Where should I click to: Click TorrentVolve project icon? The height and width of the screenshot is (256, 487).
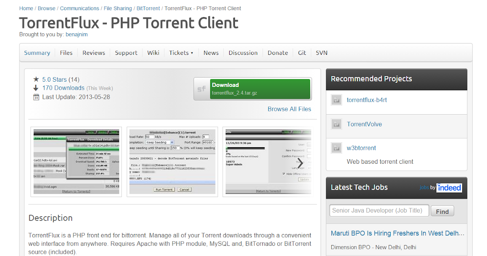tap(336, 124)
